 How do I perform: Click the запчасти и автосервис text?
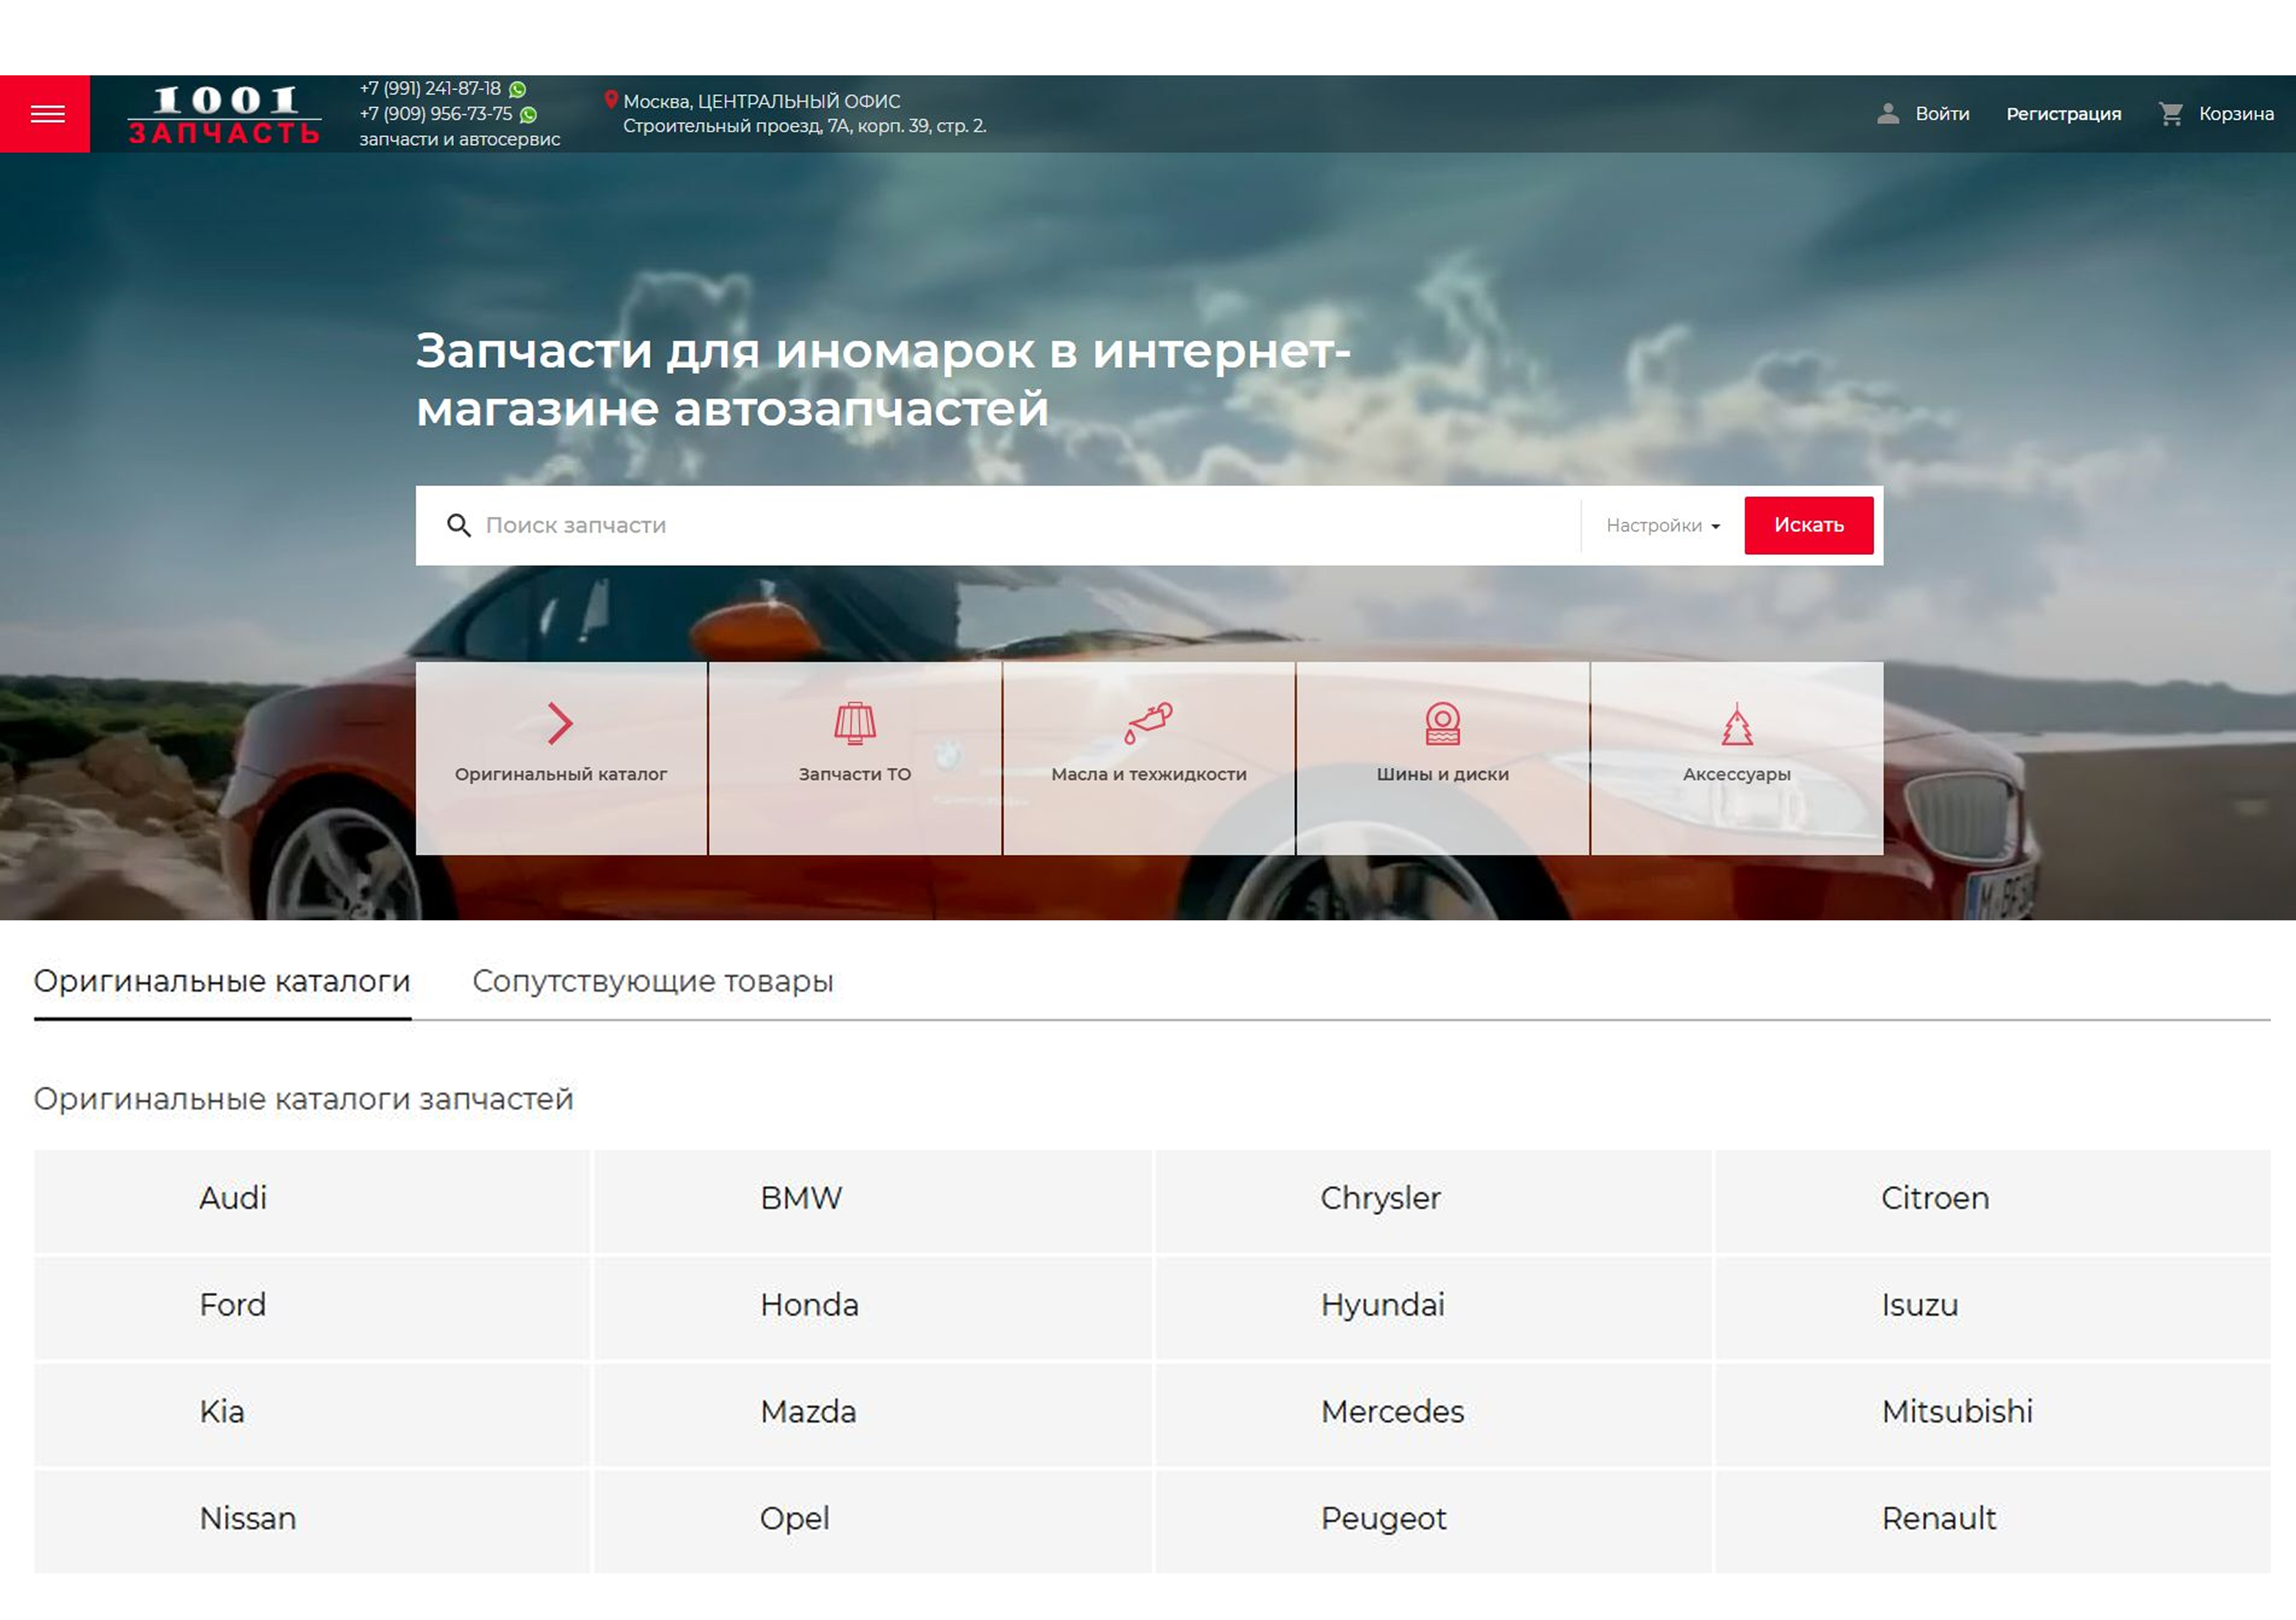click(460, 139)
